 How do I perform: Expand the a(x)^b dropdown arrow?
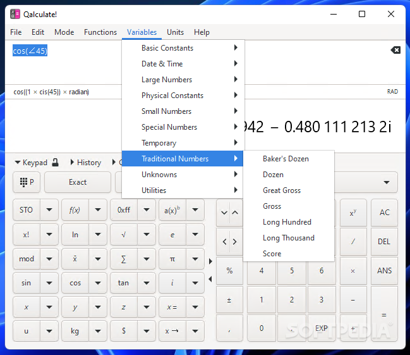[195, 210]
